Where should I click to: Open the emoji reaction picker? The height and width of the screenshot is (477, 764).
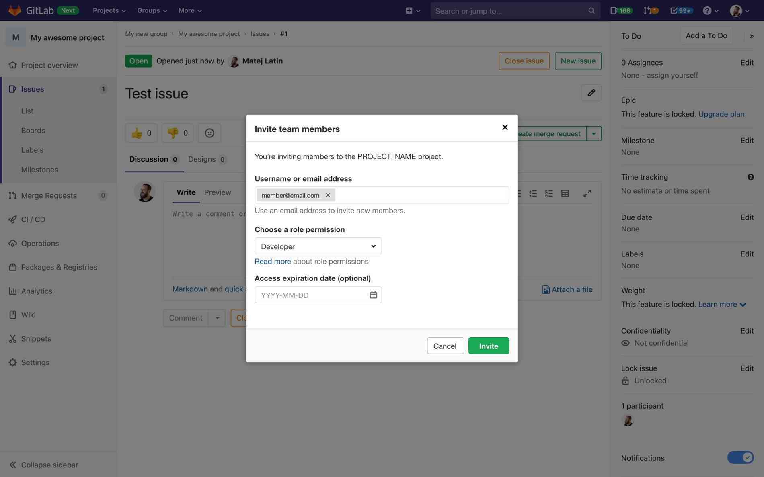(x=209, y=133)
